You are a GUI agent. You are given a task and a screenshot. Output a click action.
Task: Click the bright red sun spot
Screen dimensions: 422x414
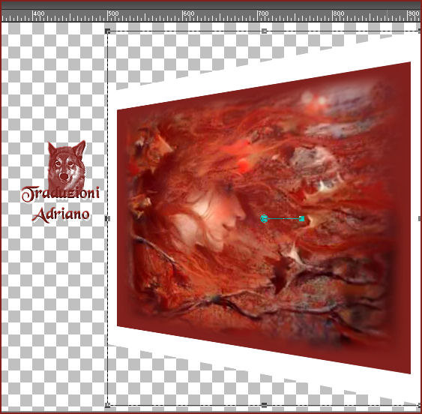pos(244,165)
